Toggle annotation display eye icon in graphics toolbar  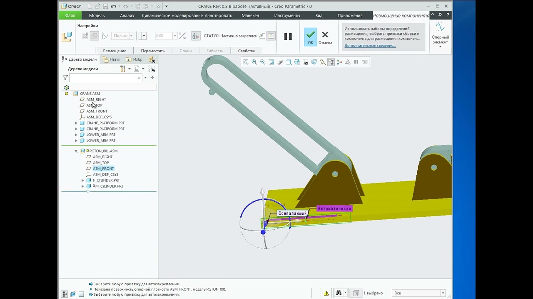pos(331,62)
